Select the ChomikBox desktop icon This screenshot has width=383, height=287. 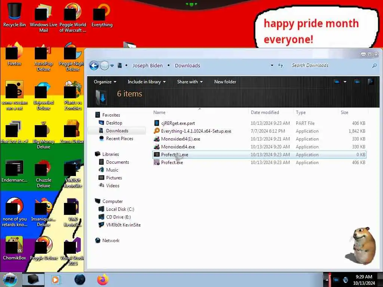point(15,248)
